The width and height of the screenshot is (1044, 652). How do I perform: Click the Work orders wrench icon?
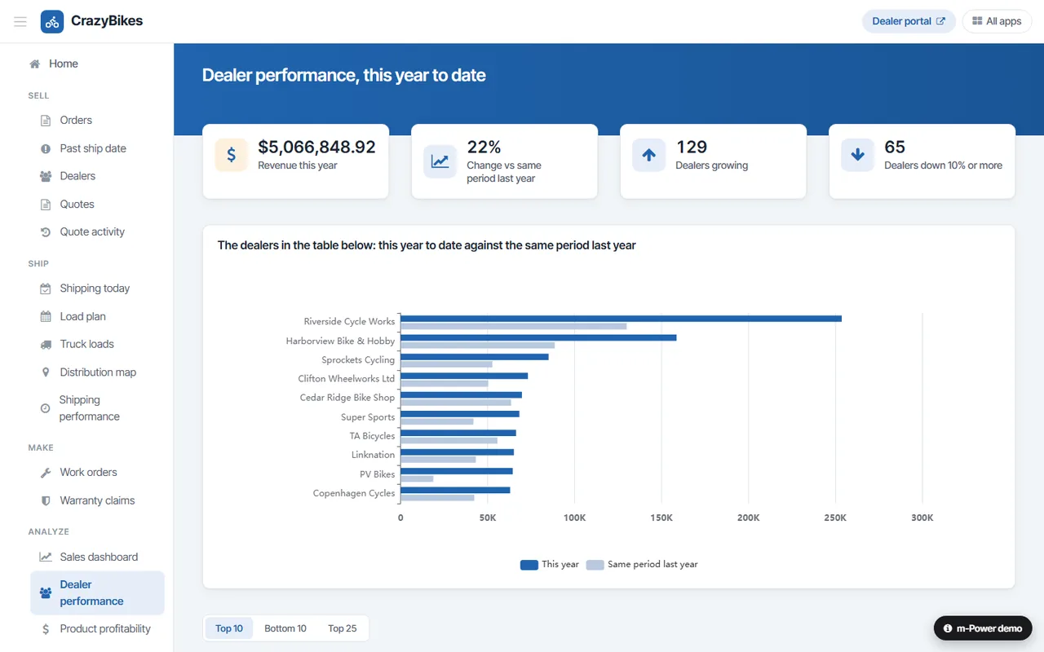coord(46,473)
